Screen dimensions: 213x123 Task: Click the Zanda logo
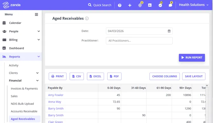click(x=11, y=5)
